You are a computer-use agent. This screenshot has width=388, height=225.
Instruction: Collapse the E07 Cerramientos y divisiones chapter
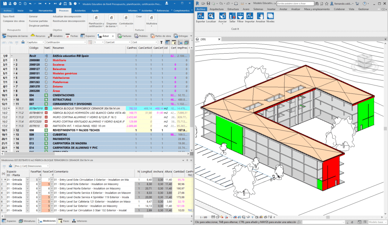[14, 104]
